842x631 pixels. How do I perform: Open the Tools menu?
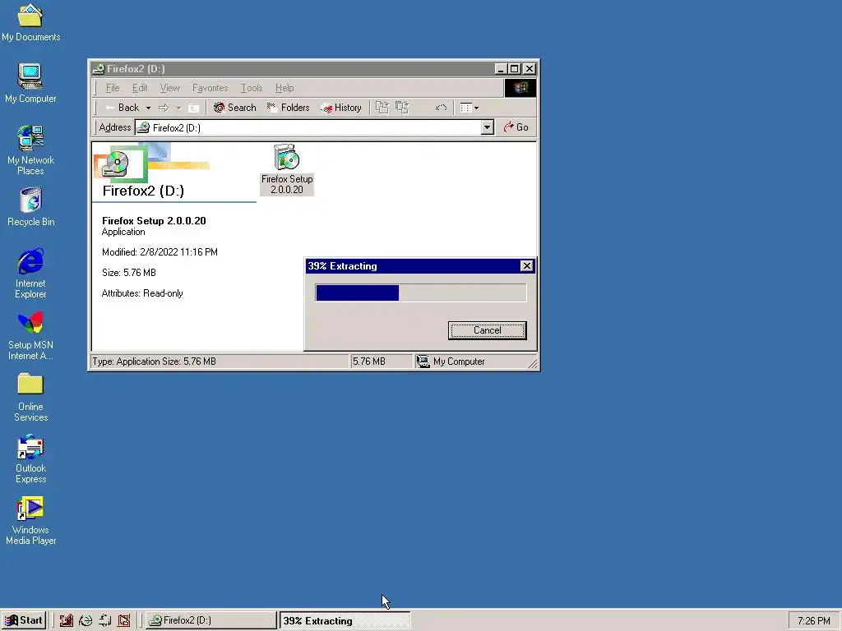pos(252,88)
